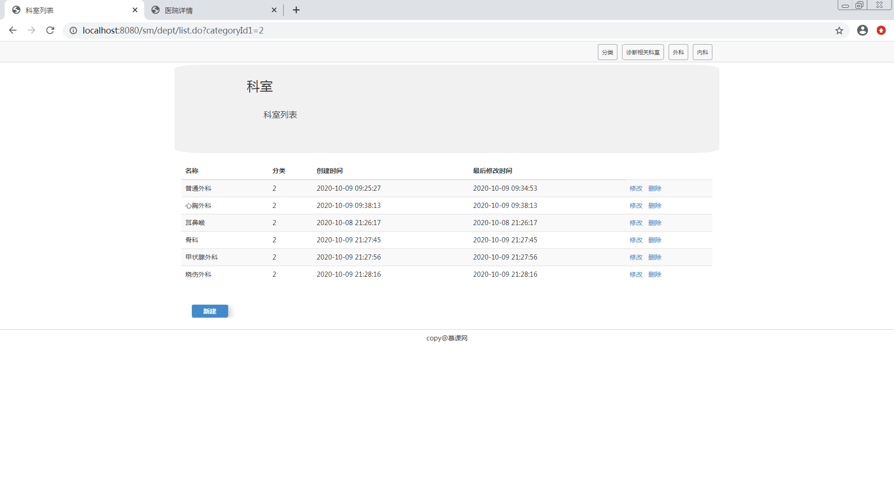
Task: Click the address bar URL
Action: point(173,30)
